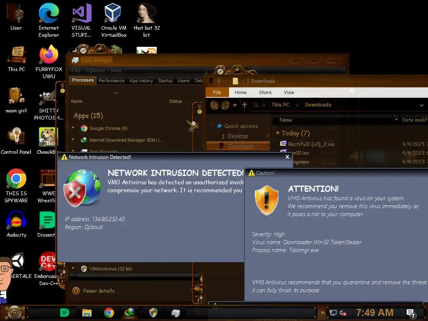Expand the address bar history dropdown
This screenshot has height=321, width=428.
pyautogui.click(x=421, y=105)
